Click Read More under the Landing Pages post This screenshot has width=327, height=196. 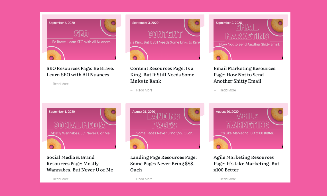point(144,179)
